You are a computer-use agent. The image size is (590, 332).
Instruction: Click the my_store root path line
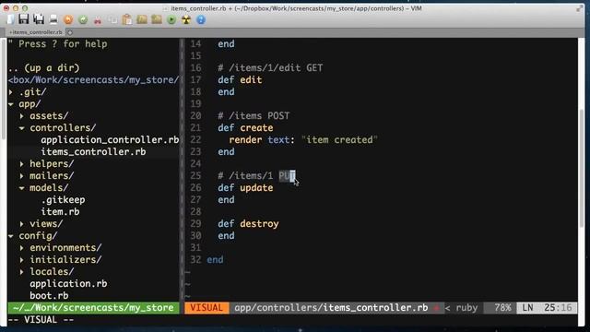(93, 80)
